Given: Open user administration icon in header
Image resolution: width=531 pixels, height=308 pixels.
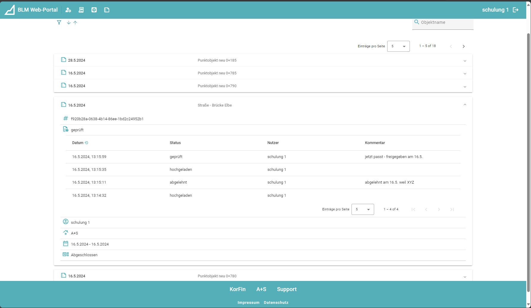Looking at the screenshot, I should (x=68, y=10).
